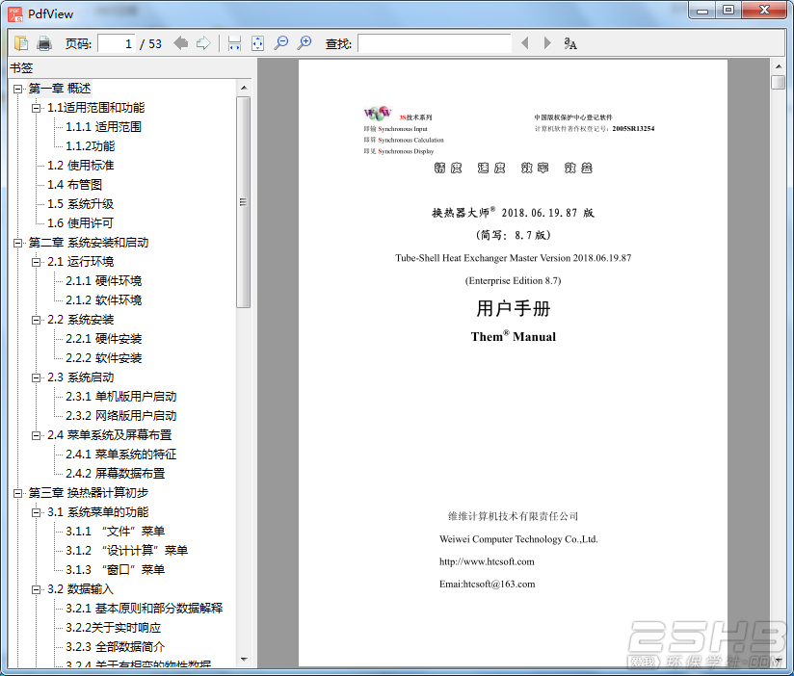Select bookmark 第一章 概述

(59, 89)
